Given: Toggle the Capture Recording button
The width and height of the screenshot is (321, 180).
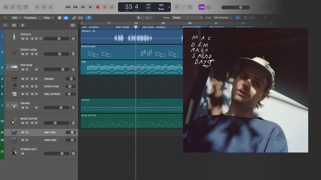Looking at the screenshot, I should 105,7.
